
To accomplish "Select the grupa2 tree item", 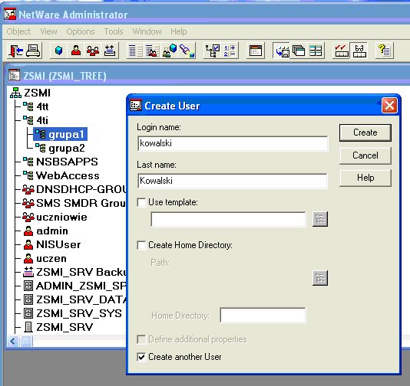I will tap(60, 148).
